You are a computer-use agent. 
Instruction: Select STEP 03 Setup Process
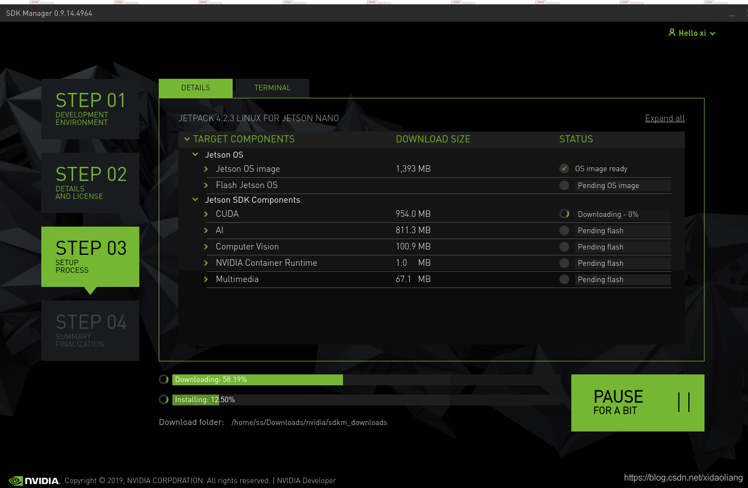coord(90,256)
